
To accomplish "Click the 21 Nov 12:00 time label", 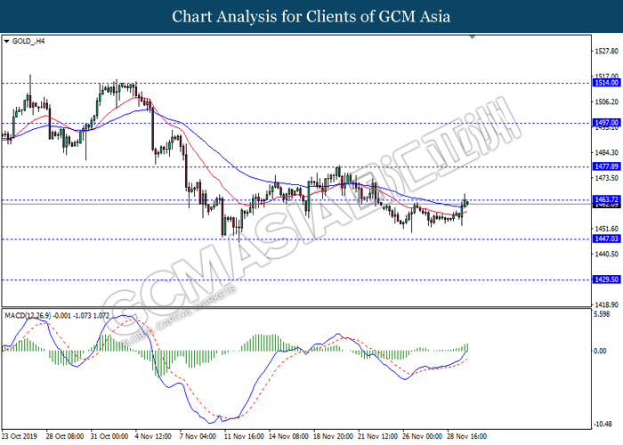I will point(377,436).
